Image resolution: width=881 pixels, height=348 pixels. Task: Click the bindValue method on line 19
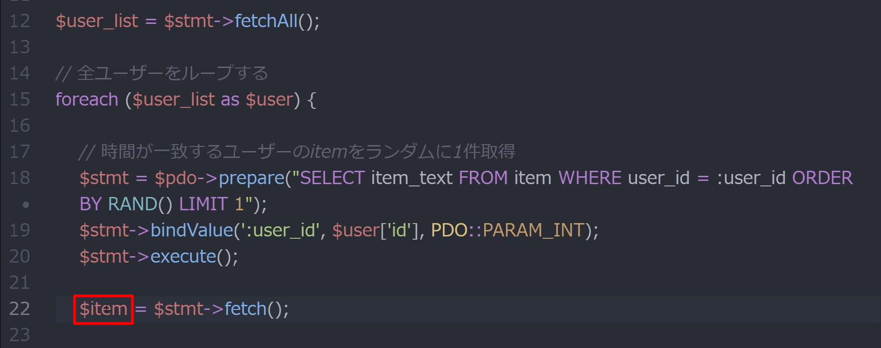(192, 230)
